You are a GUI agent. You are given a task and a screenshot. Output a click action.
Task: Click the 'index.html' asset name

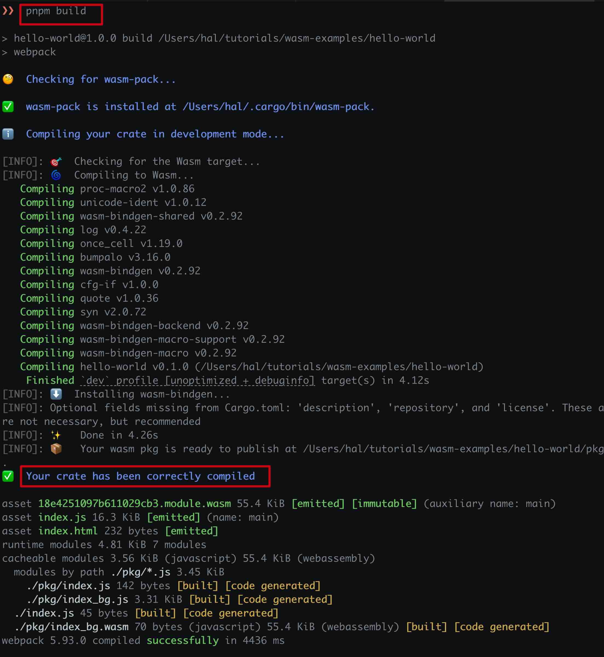(68, 531)
